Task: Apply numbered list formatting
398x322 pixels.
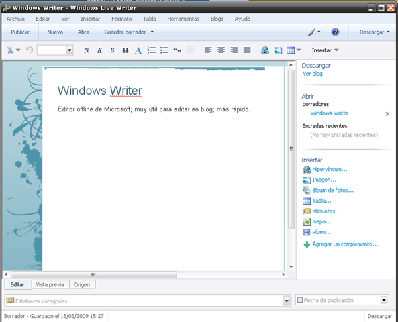Action: point(151,50)
